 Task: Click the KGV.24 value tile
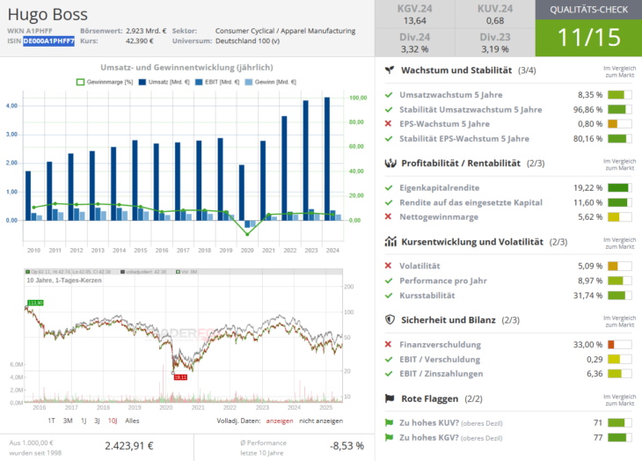415,14
